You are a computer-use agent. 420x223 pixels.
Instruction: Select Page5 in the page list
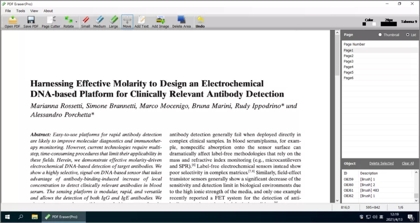click(x=380, y=73)
